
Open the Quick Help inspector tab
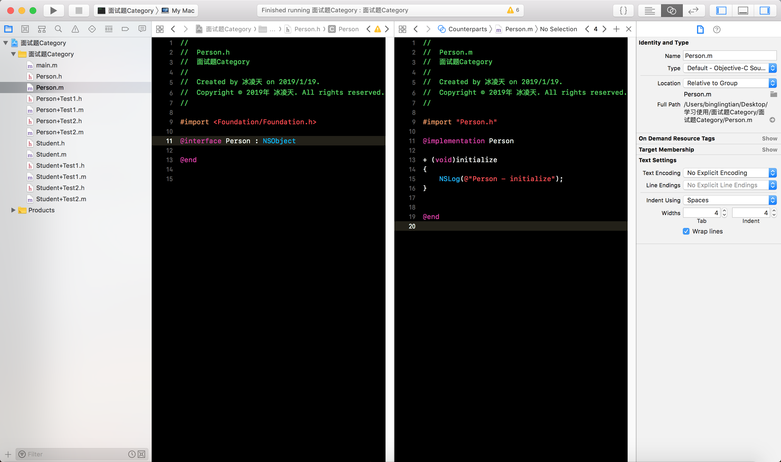pos(717,30)
